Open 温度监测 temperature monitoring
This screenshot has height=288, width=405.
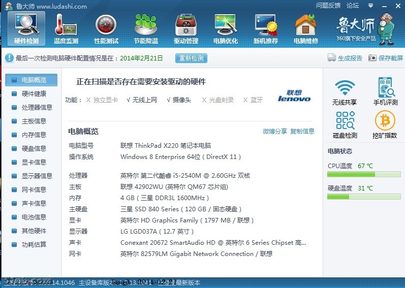pos(66,28)
